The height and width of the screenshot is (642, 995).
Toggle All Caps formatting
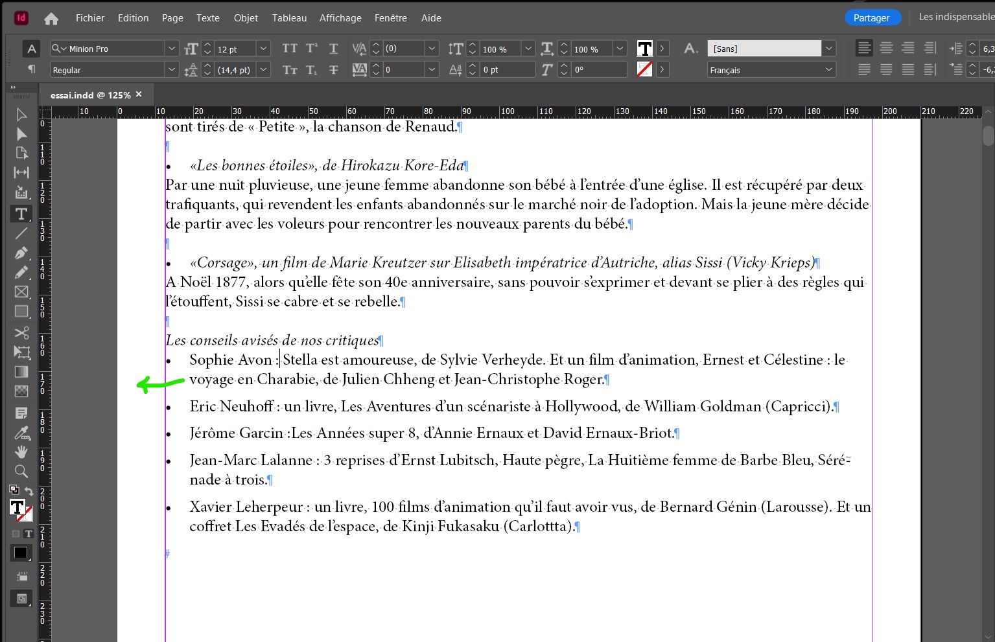tap(290, 48)
